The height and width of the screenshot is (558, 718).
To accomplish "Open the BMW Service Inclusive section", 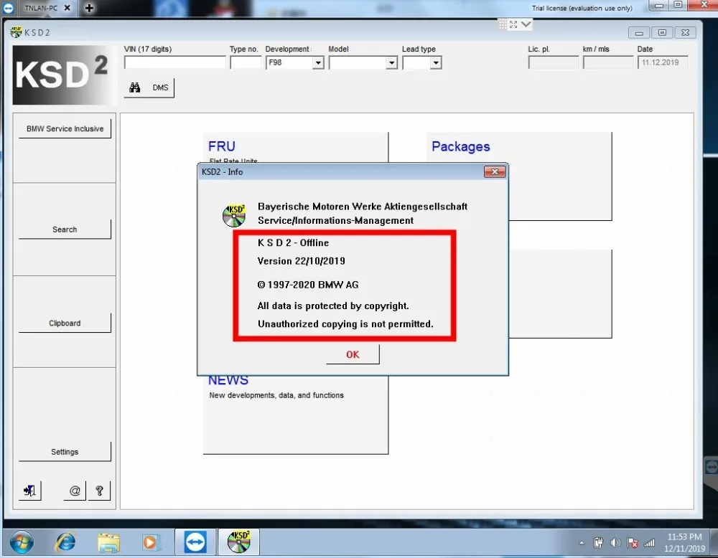I will pos(65,129).
